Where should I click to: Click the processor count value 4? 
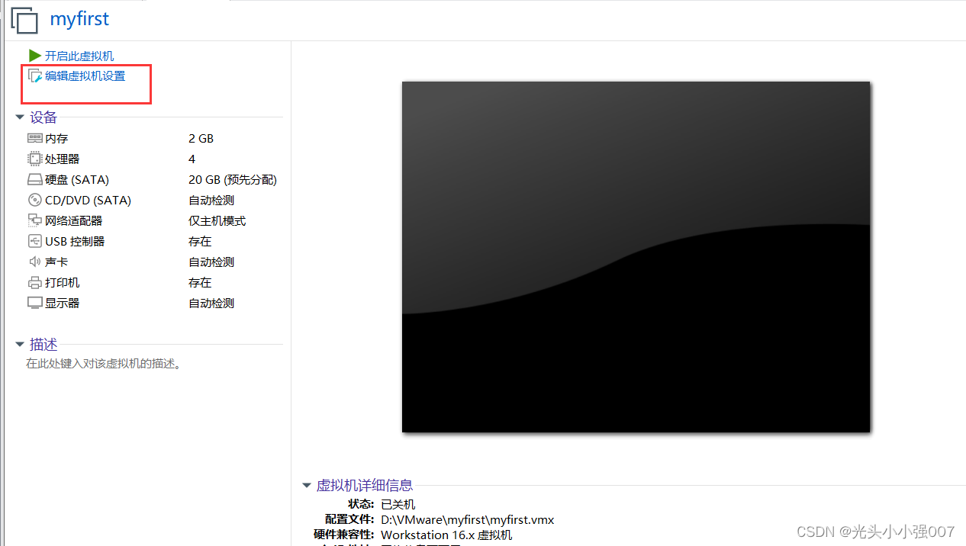[x=192, y=159]
